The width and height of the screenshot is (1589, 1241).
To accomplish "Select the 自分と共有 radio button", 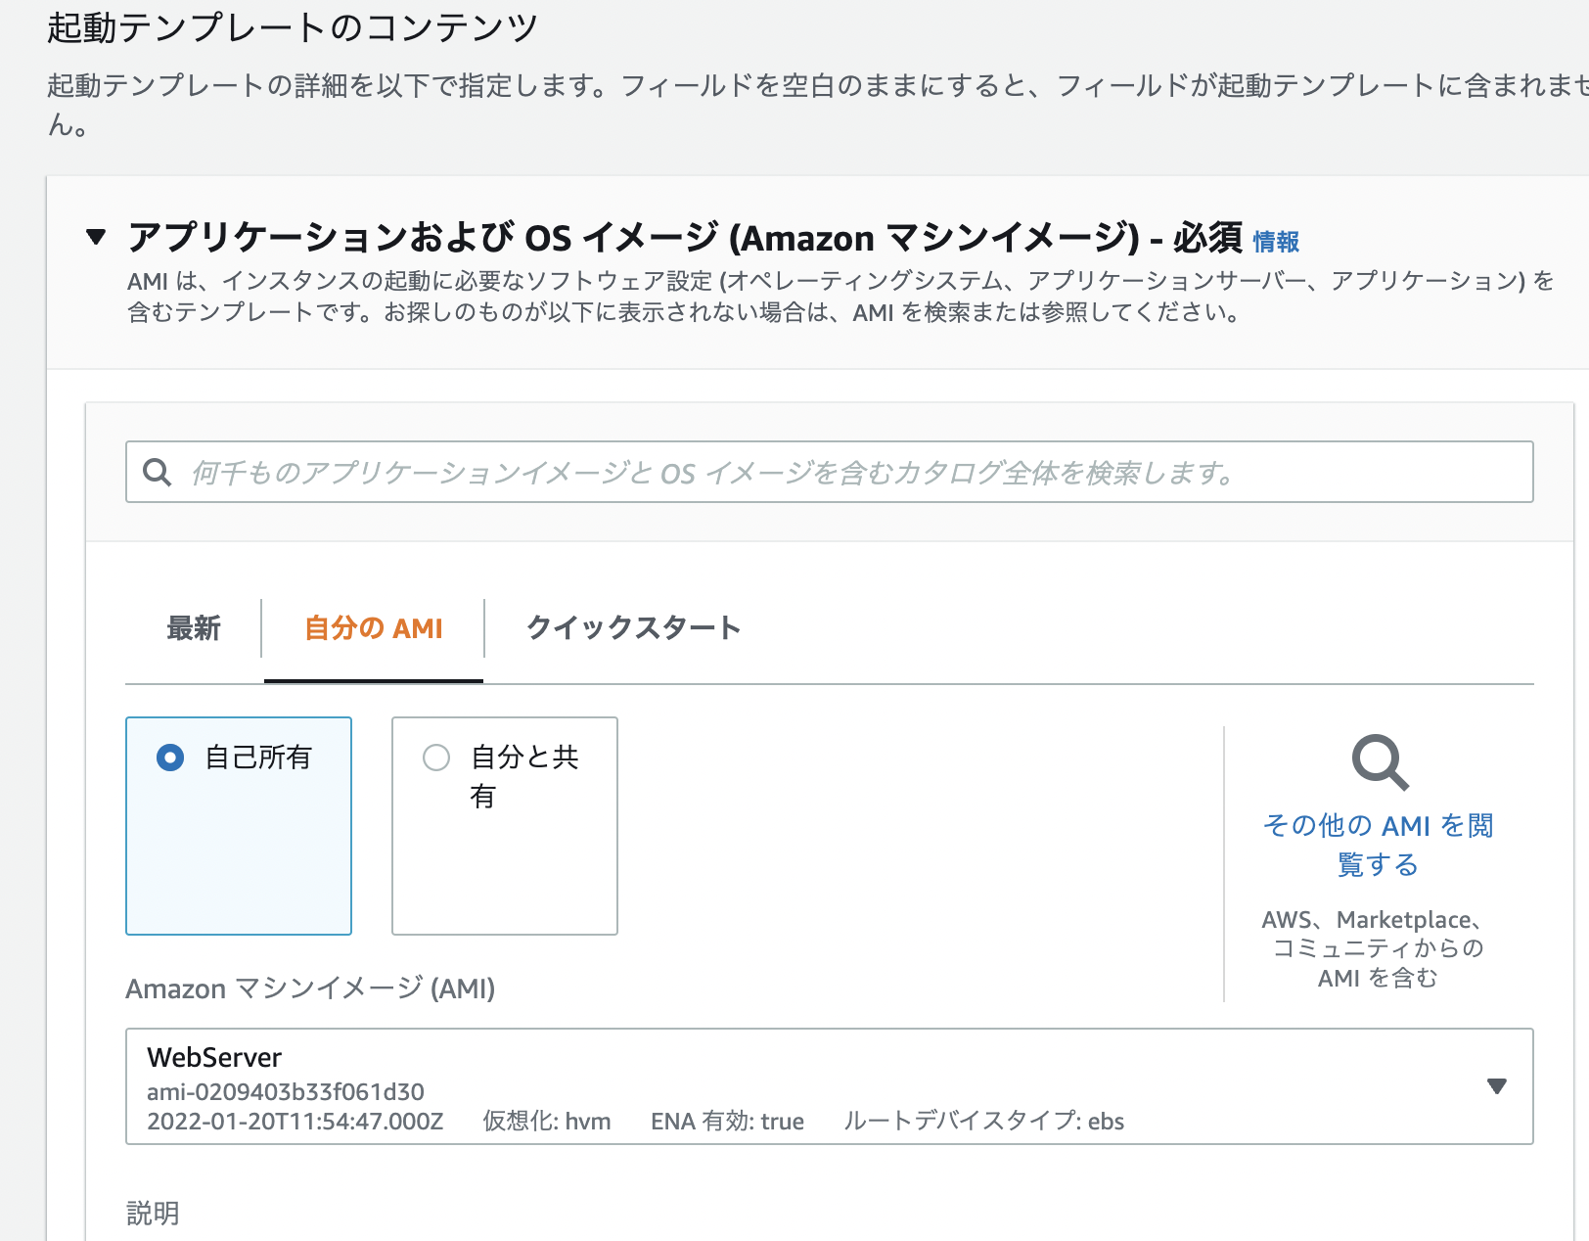I will [x=435, y=758].
